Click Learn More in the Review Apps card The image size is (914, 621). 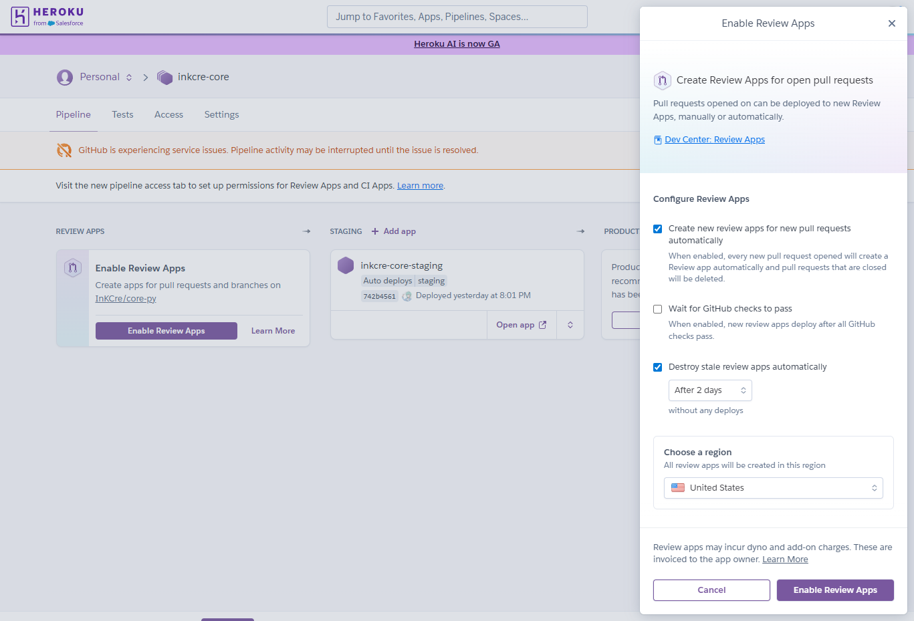click(x=273, y=331)
